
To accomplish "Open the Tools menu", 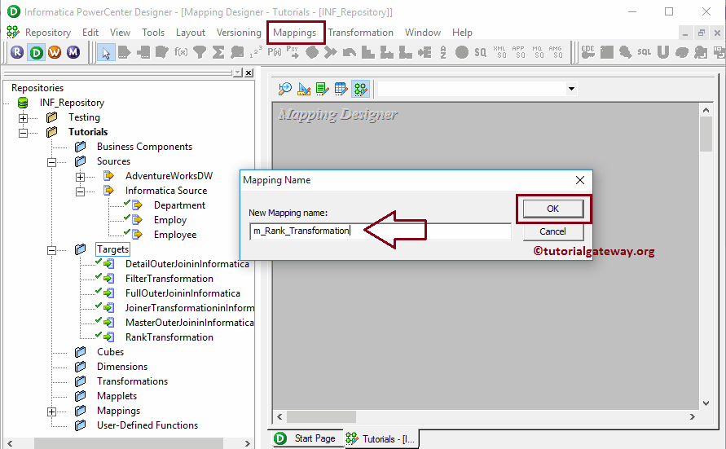I will point(153,33).
